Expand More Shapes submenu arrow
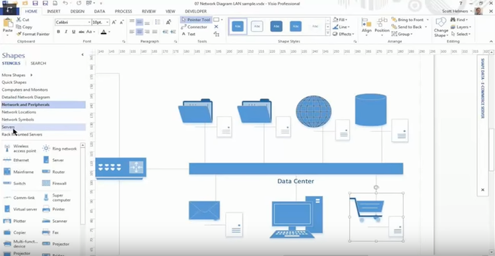This screenshot has height=256, width=495. tap(31, 75)
